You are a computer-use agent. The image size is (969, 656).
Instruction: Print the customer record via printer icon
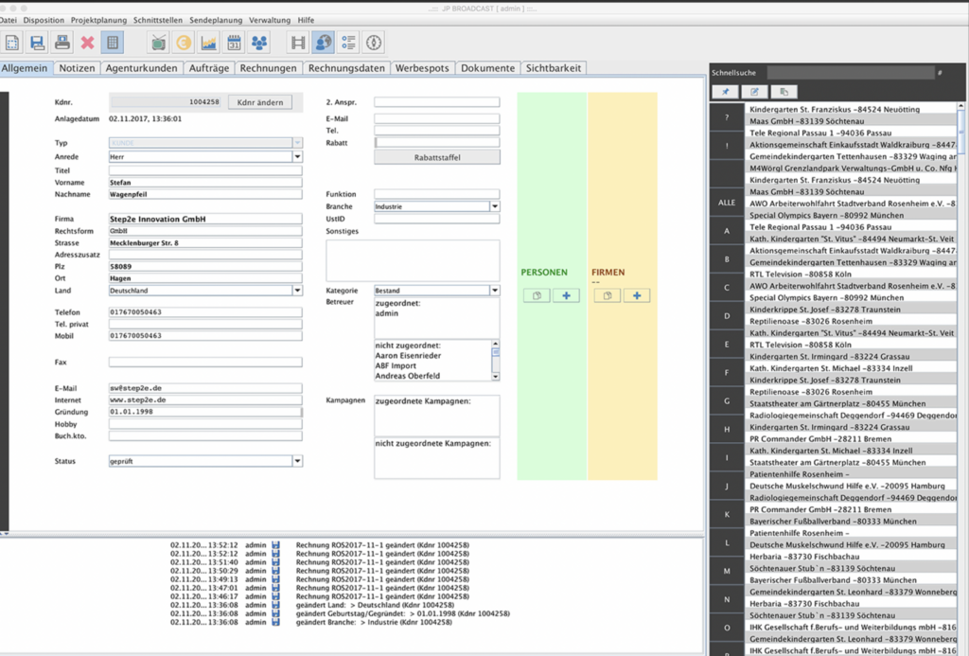(62, 43)
